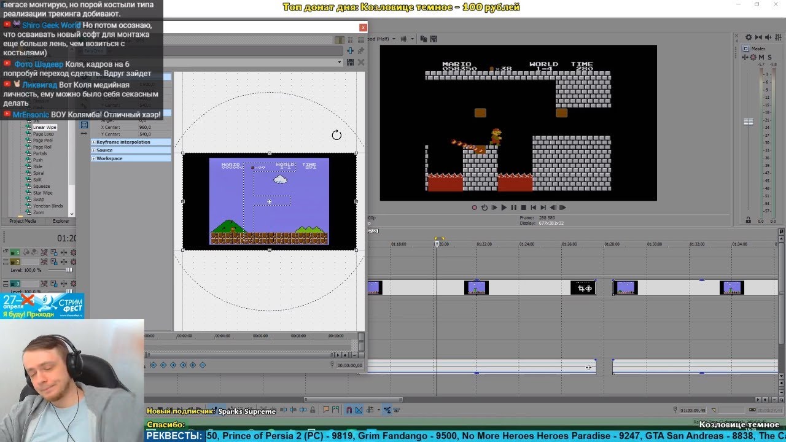This screenshot has height=442, width=786.
Task: Close the Event Pan/Crop window
Action: [x=364, y=27]
